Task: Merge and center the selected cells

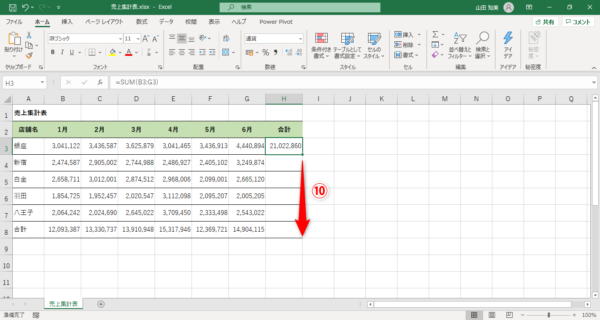Action: [x=226, y=52]
